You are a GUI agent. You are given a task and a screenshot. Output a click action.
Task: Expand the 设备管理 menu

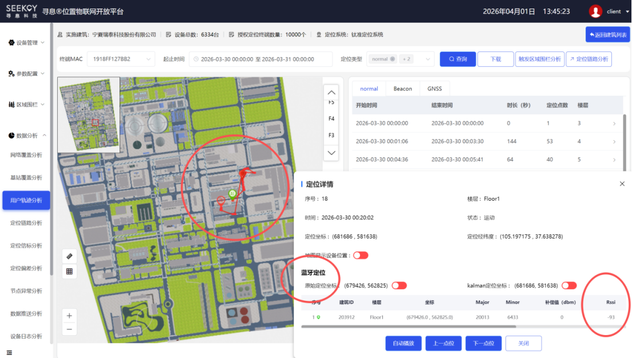coord(26,43)
